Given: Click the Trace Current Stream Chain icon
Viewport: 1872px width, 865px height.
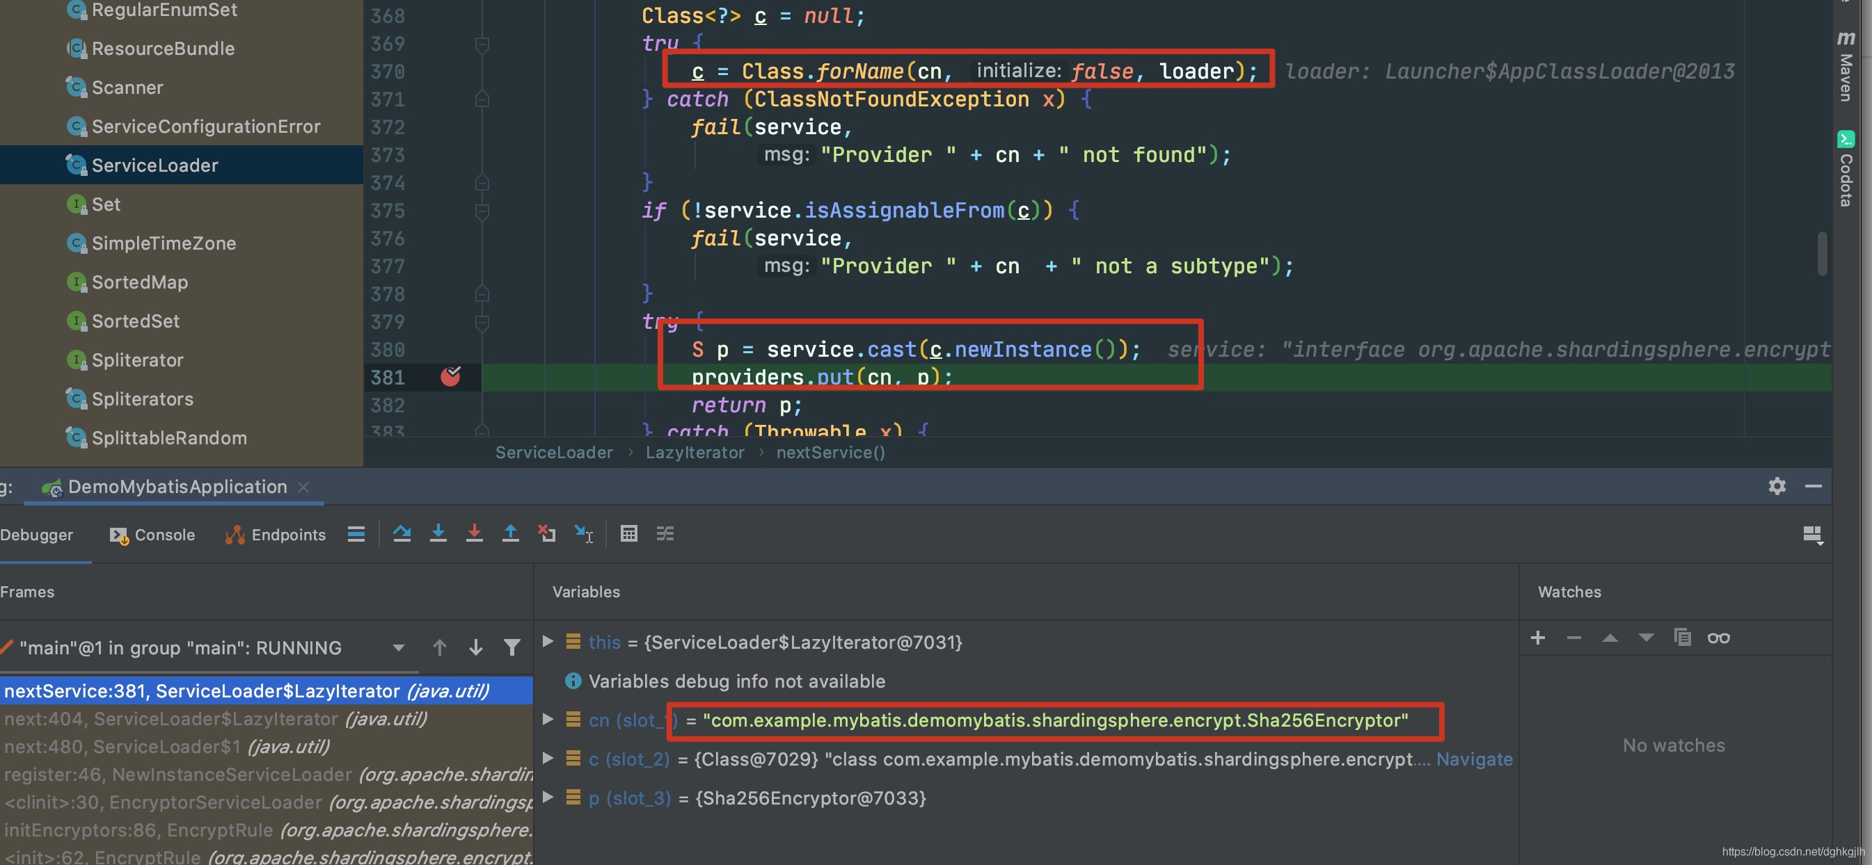Looking at the screenshot, I should (666, 534).
